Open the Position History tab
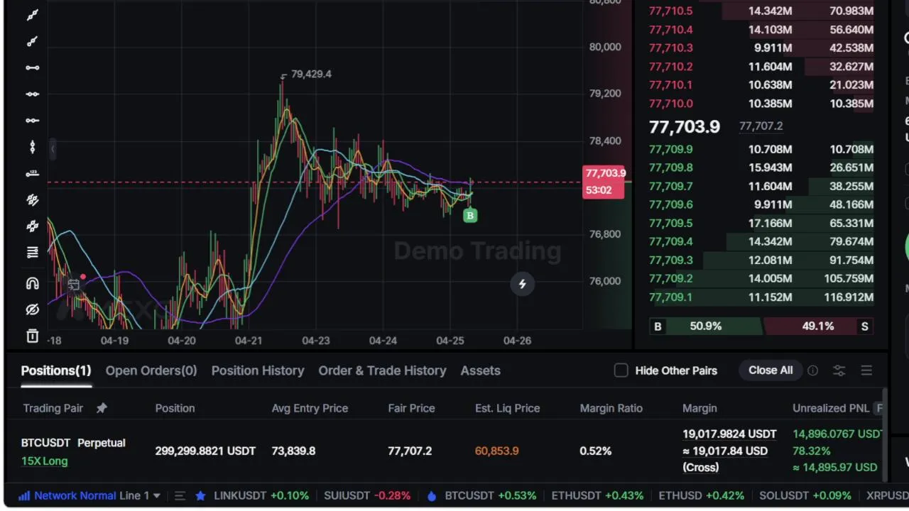 pyautogui.click(x=258, y=370)
